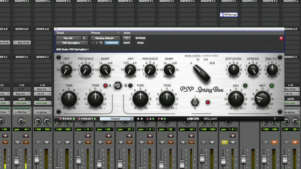Select next preset with the plus button

pos(97,43)
